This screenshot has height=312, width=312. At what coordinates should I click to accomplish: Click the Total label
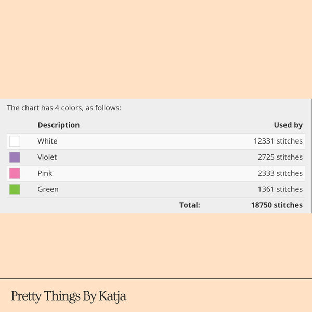[x=189, y=205]
